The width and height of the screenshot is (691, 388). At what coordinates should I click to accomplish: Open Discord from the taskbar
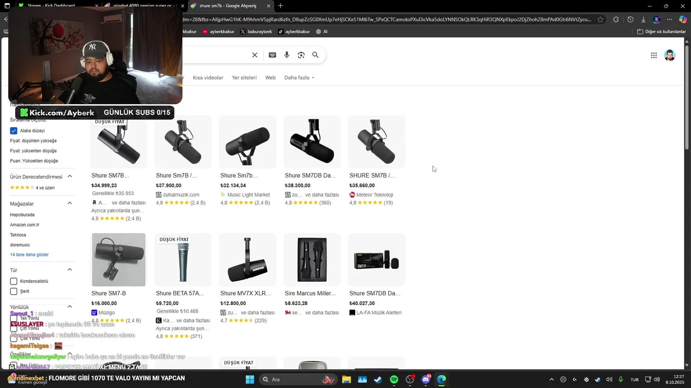click(x=426, y=379)
